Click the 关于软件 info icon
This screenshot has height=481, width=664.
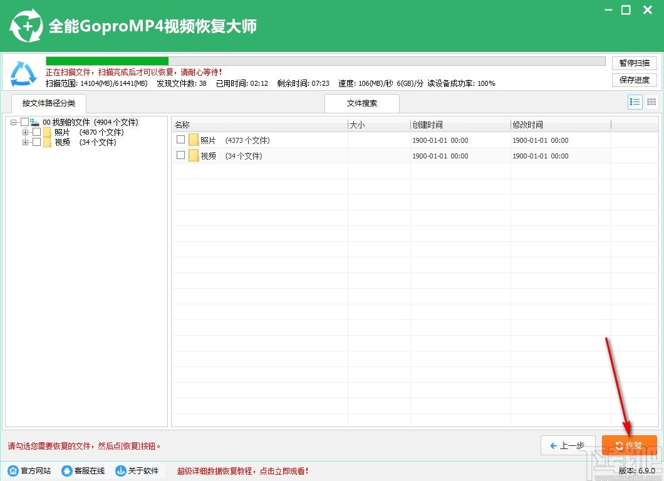tap(121, 470)
